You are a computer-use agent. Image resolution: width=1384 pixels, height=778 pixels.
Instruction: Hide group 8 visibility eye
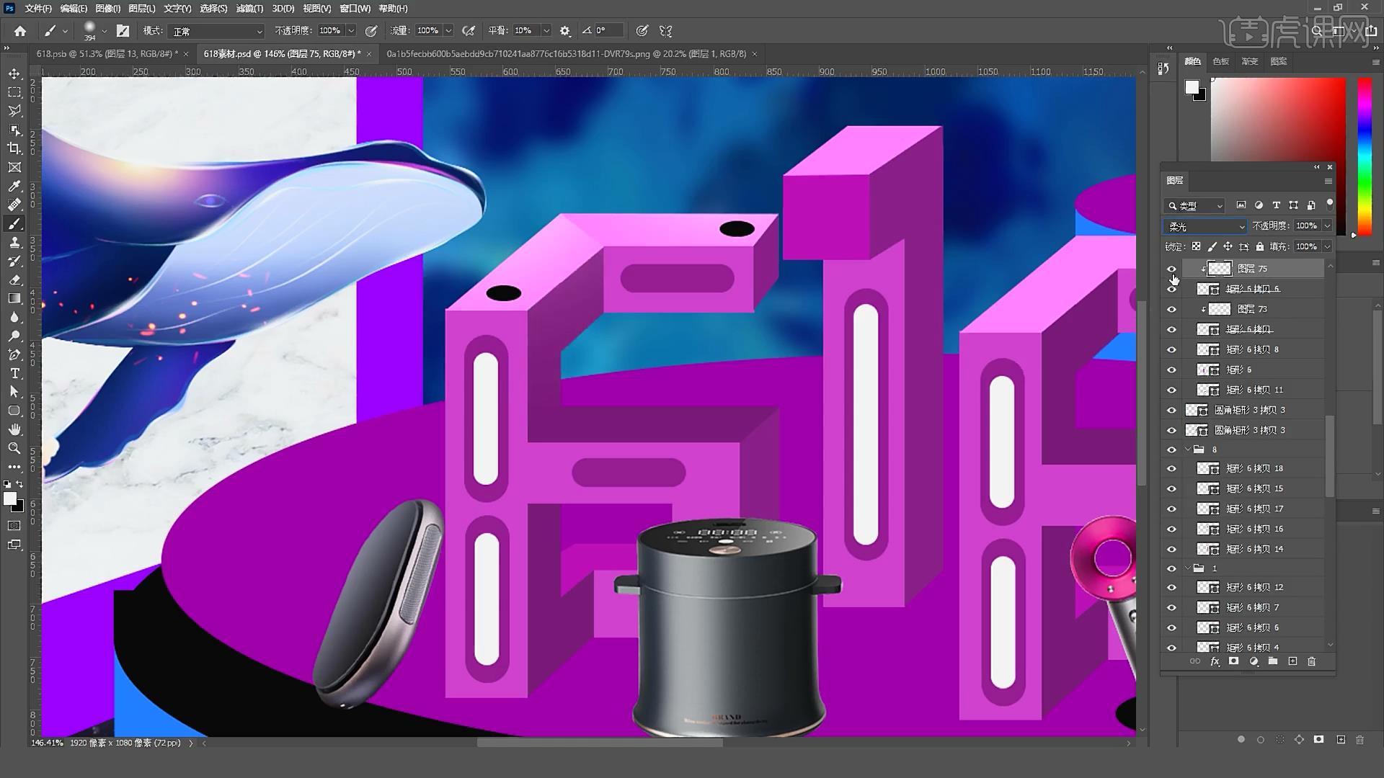click(x=1171, y=450)
